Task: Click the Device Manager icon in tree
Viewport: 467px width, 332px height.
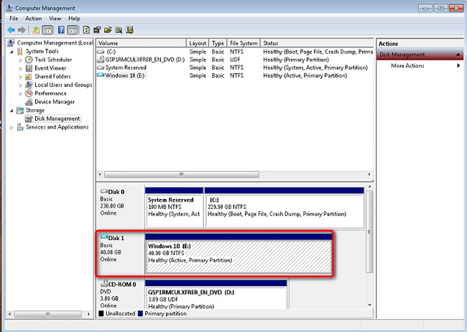Action: click(x=29, y=102)
